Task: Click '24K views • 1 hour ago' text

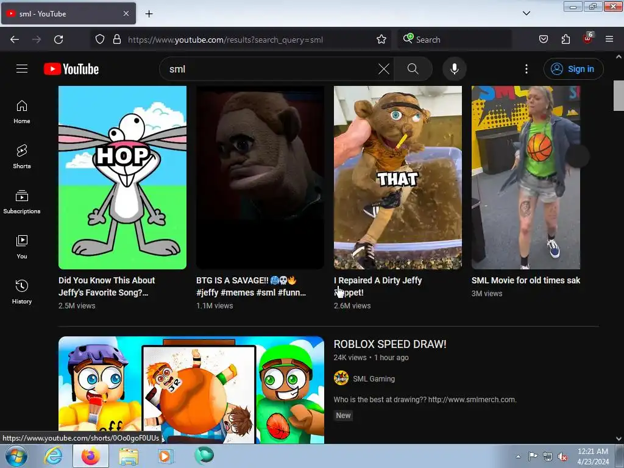Action: (371, 357)
